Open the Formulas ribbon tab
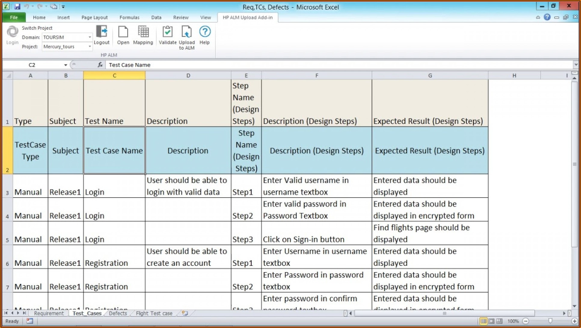 (x=129, y=17)
